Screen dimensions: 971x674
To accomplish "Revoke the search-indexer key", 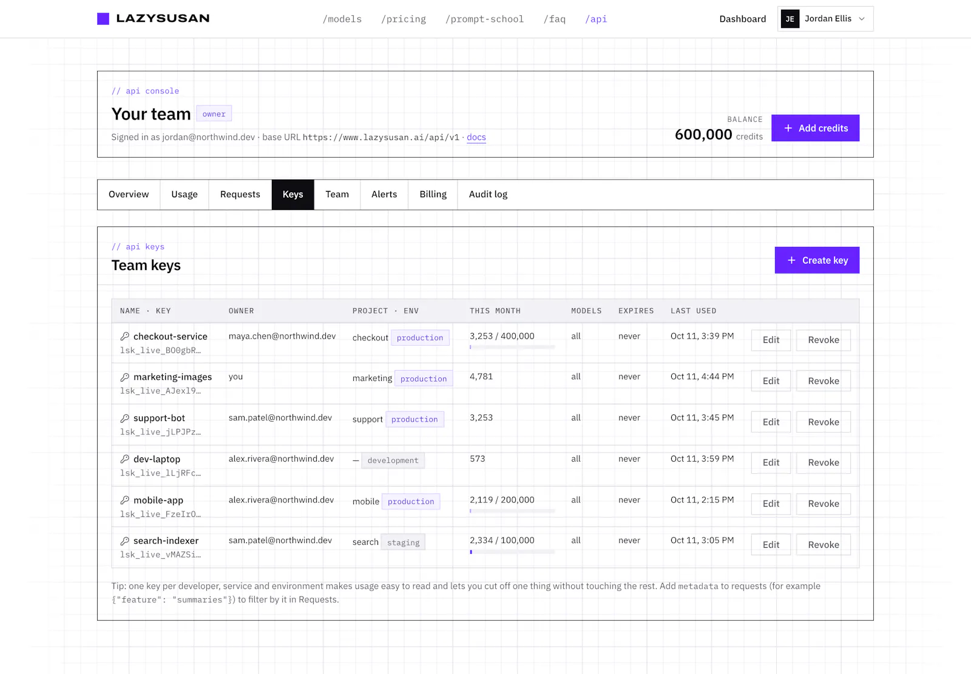I will (824, 545).
